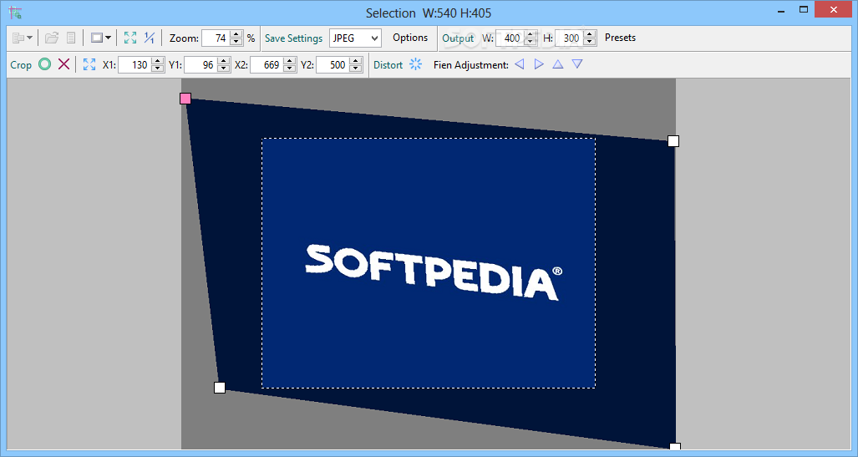Click the application icon in title bar

(15, 13)
